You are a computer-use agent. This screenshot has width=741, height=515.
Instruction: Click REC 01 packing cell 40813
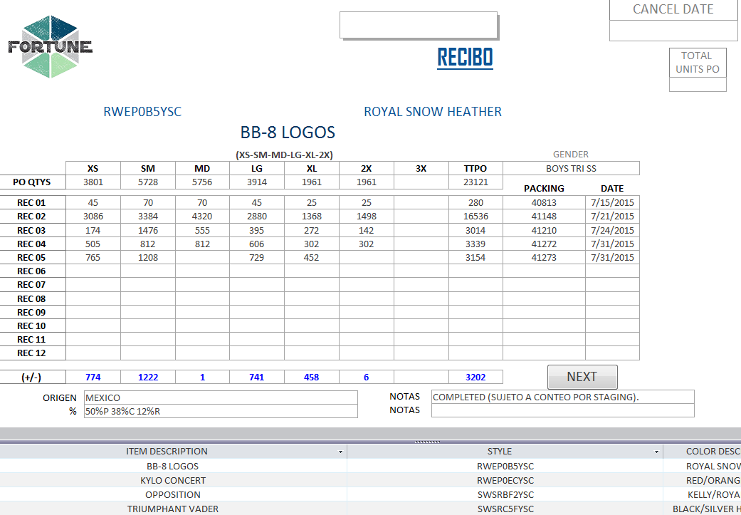pyautogui.click(x=544, y=202)
